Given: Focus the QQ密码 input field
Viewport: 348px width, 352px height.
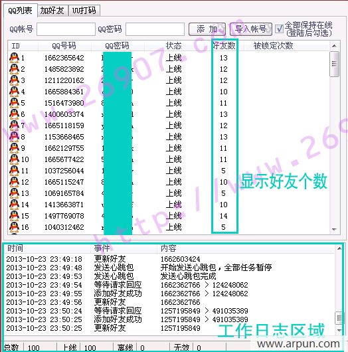Looking at the screenshot, I should [155, 29].
